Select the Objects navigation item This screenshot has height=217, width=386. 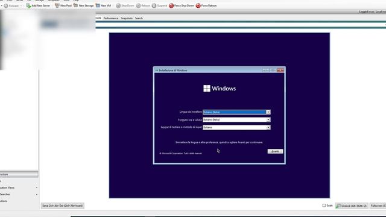tap(19, 181)
